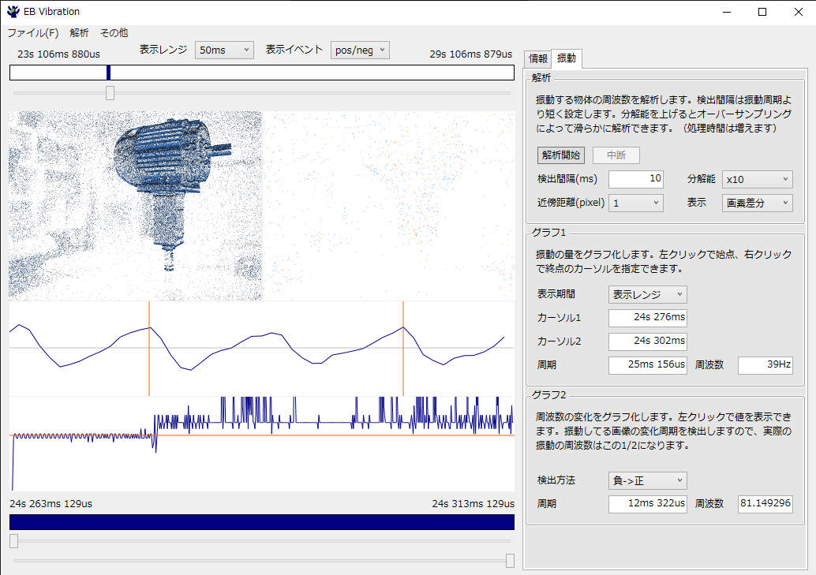Open the 表示イベント pos/neg dropdown
Image resolution: width=816 pixels, height=575 pixels.
[360, 50]
